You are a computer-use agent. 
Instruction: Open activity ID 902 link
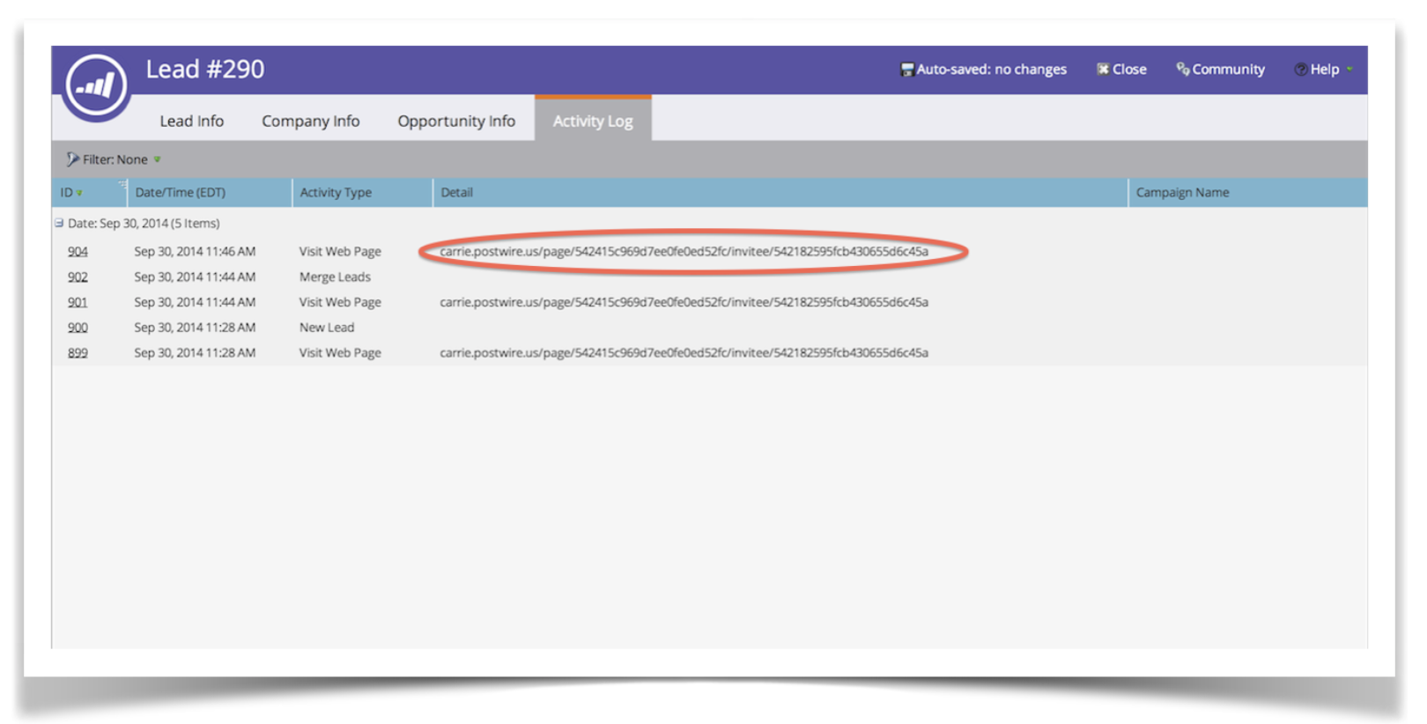point(78,277)
